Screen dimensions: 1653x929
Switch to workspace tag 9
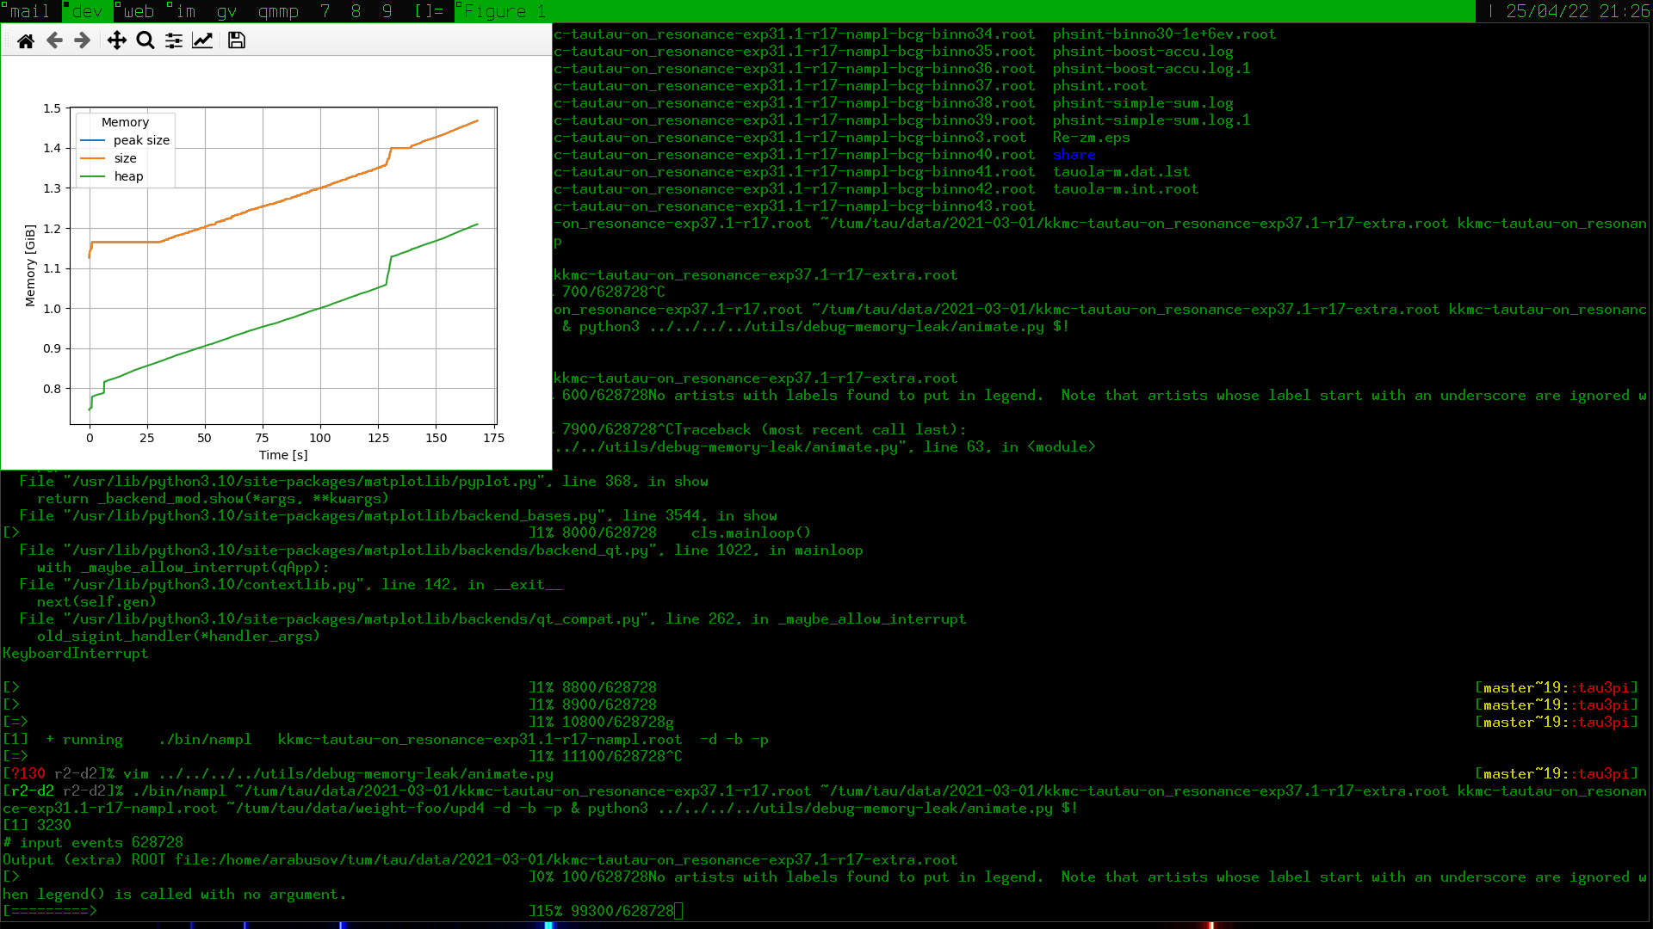click(386, 11)
